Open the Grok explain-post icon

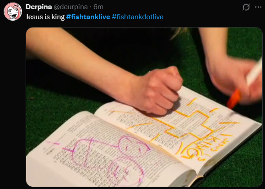[246, 7]
